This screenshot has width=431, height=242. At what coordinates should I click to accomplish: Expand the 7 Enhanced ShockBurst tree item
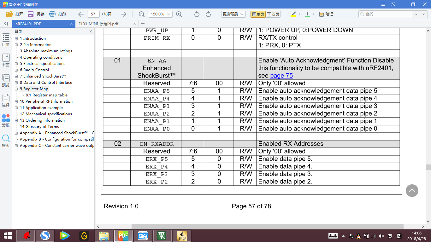click(16, 76)
